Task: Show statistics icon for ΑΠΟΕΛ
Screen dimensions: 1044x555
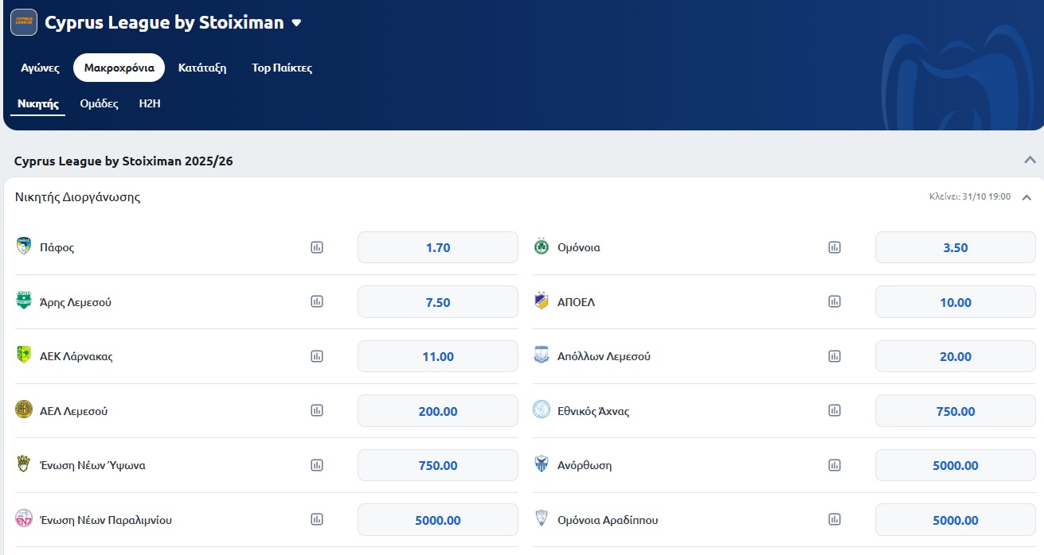Action: (x=835, y=301)
